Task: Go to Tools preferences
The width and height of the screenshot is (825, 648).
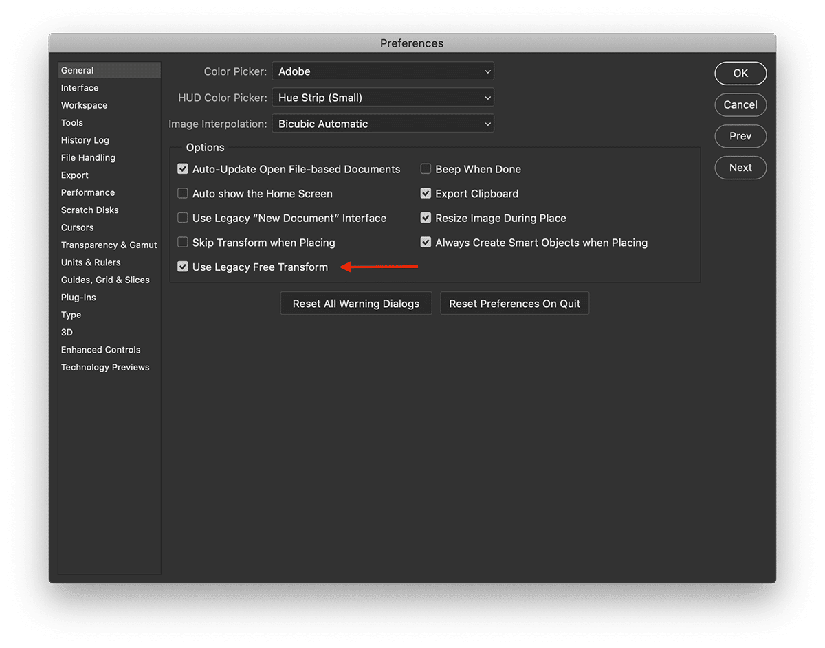Action: click(110, 123)
